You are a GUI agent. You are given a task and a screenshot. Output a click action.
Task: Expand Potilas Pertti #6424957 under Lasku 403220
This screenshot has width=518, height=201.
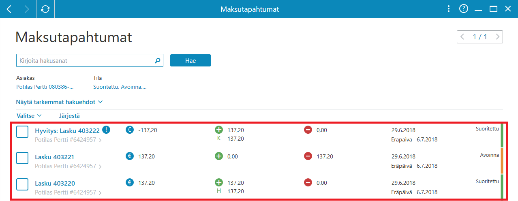pyautogui.click(x=68, y=192)
